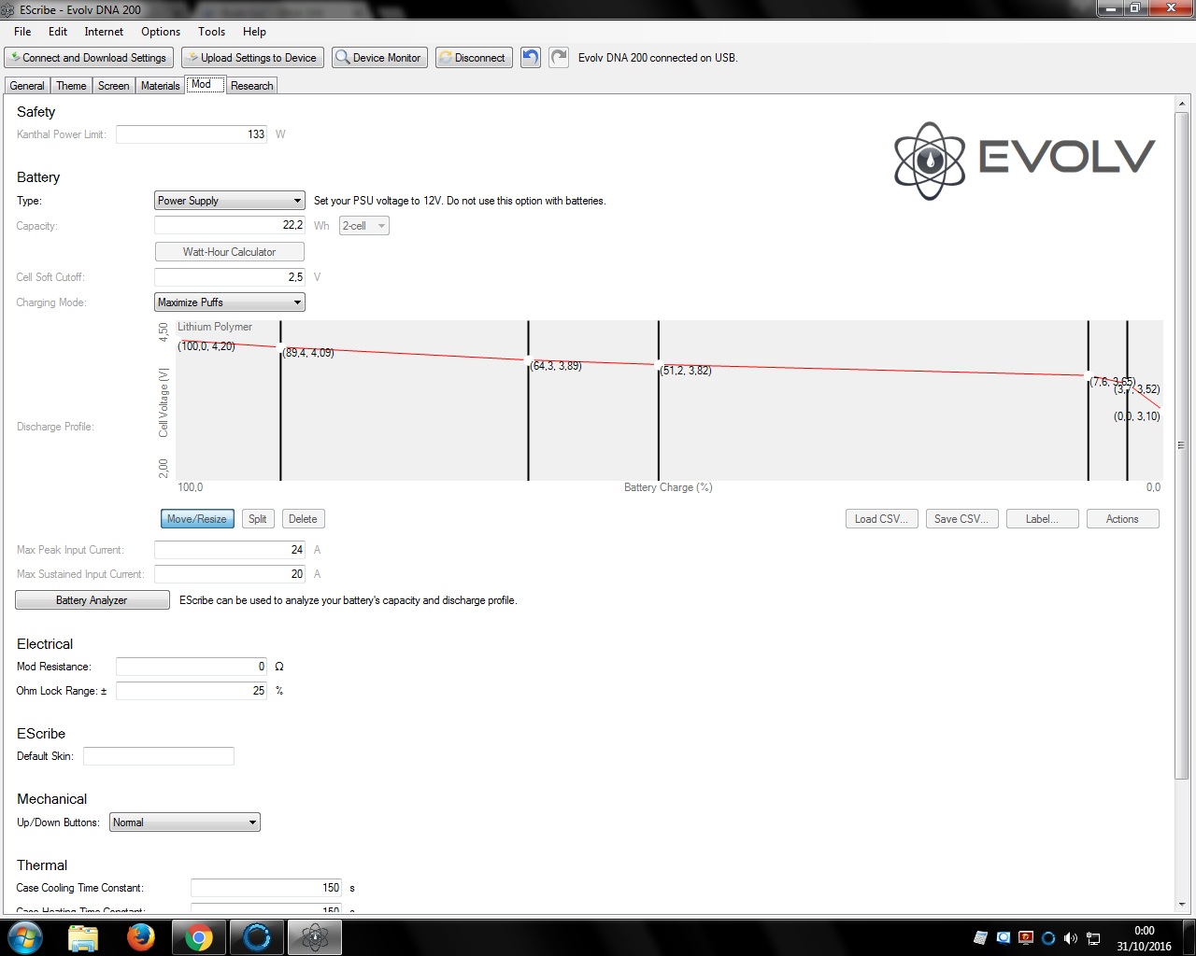This screenshot has width=1196, height=956.
Task: Open Firefox from the taskbar
Action: (x=141, y=936)
